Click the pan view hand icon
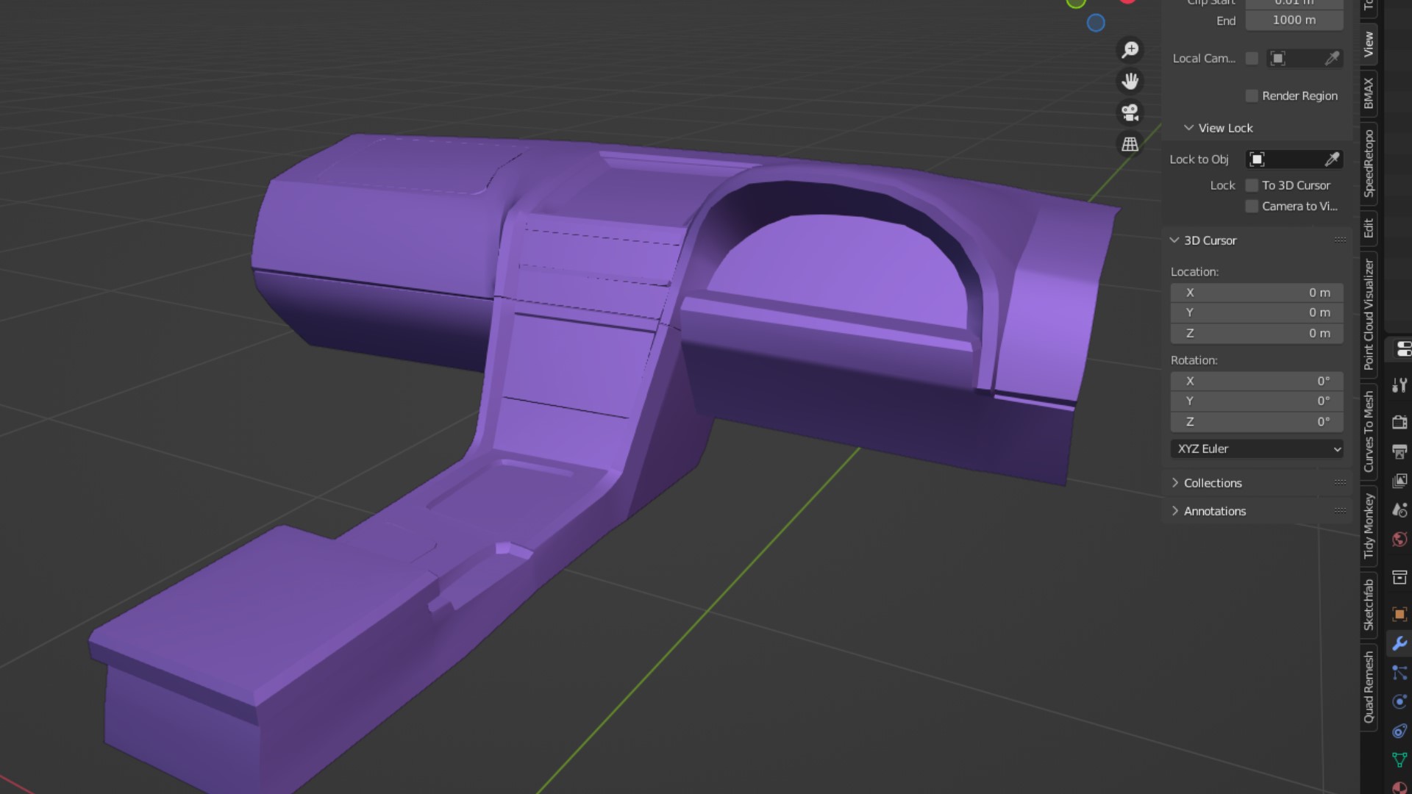This screenshot has height=794, width=1412. tap(1130, 81)
